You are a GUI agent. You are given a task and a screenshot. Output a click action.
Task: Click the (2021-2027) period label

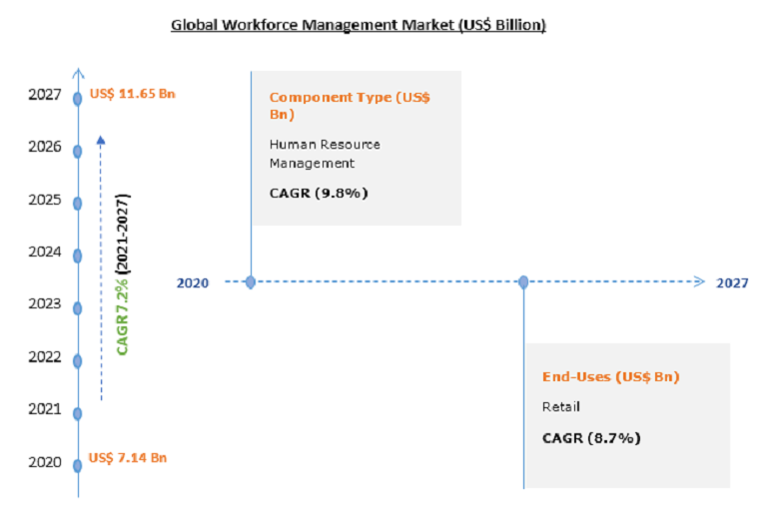[x=122, y=234]
